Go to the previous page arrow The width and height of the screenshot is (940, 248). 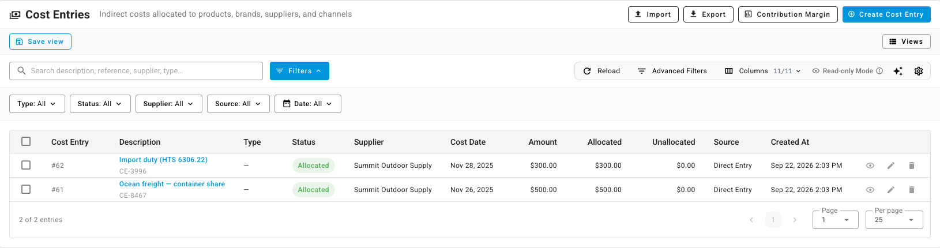(x=751, y=220)
